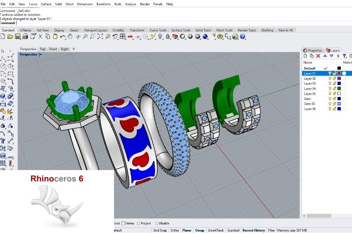Viewport: 352px width, 234px height.
Task: Click the Save file icon
Action: (17, 37)
